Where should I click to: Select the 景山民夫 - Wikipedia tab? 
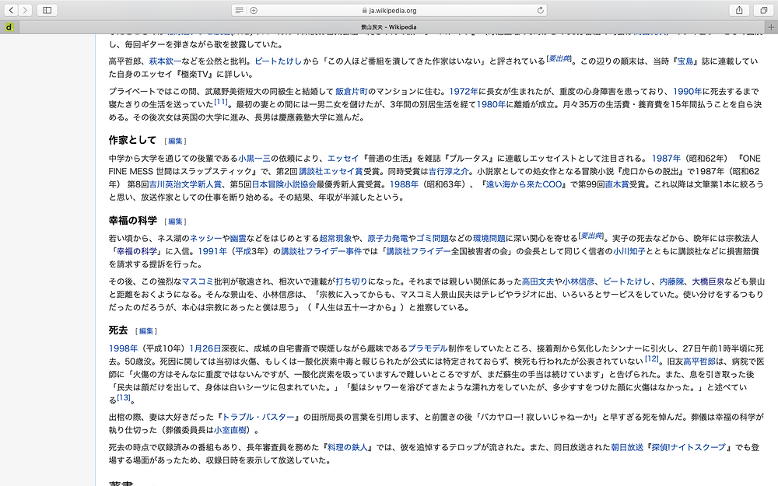tap(388, 26)
